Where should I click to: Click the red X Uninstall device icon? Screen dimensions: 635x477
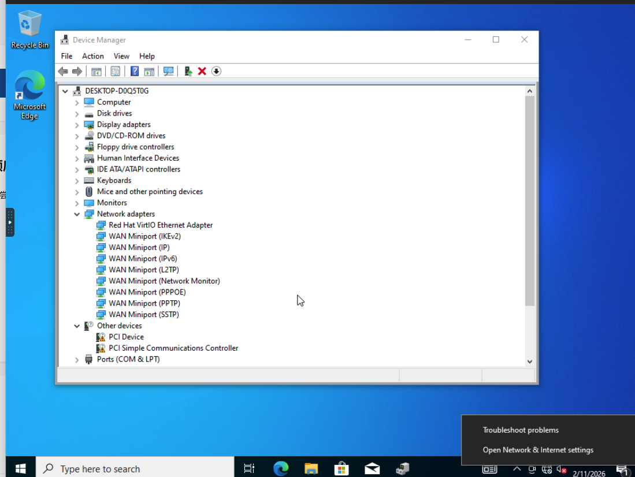[202, 71]
